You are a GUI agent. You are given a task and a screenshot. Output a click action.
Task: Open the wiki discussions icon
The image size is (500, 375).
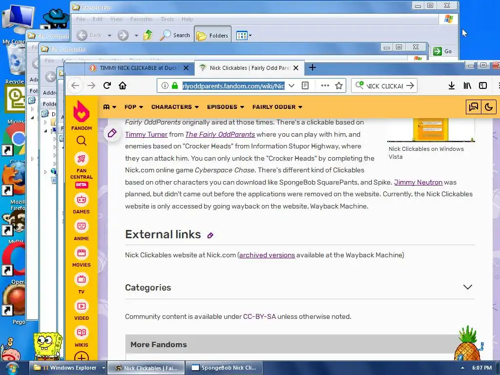pyautogui.click(x=474, y=107)
